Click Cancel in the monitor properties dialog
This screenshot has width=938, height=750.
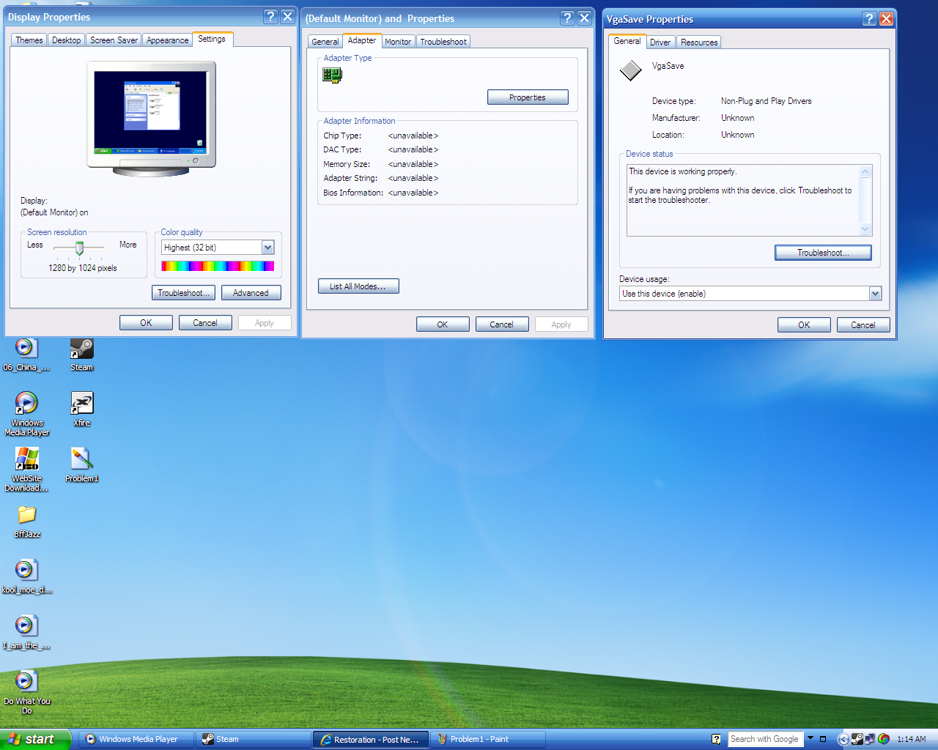(x=502, y=324)
